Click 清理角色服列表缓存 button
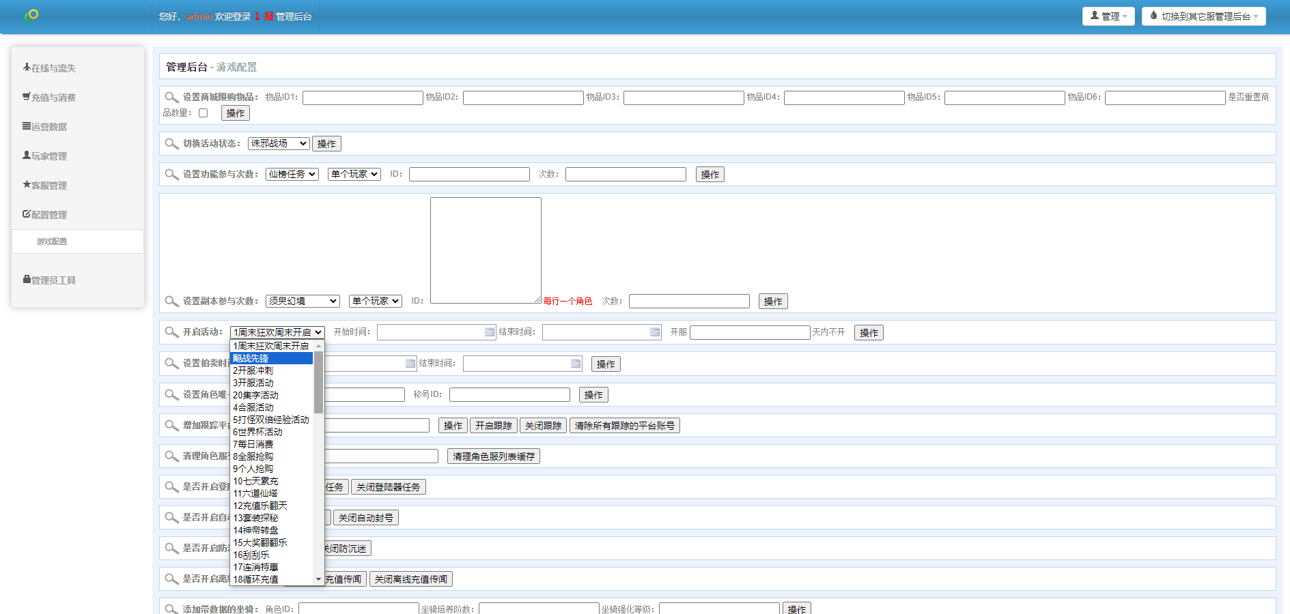 [493, 456]
